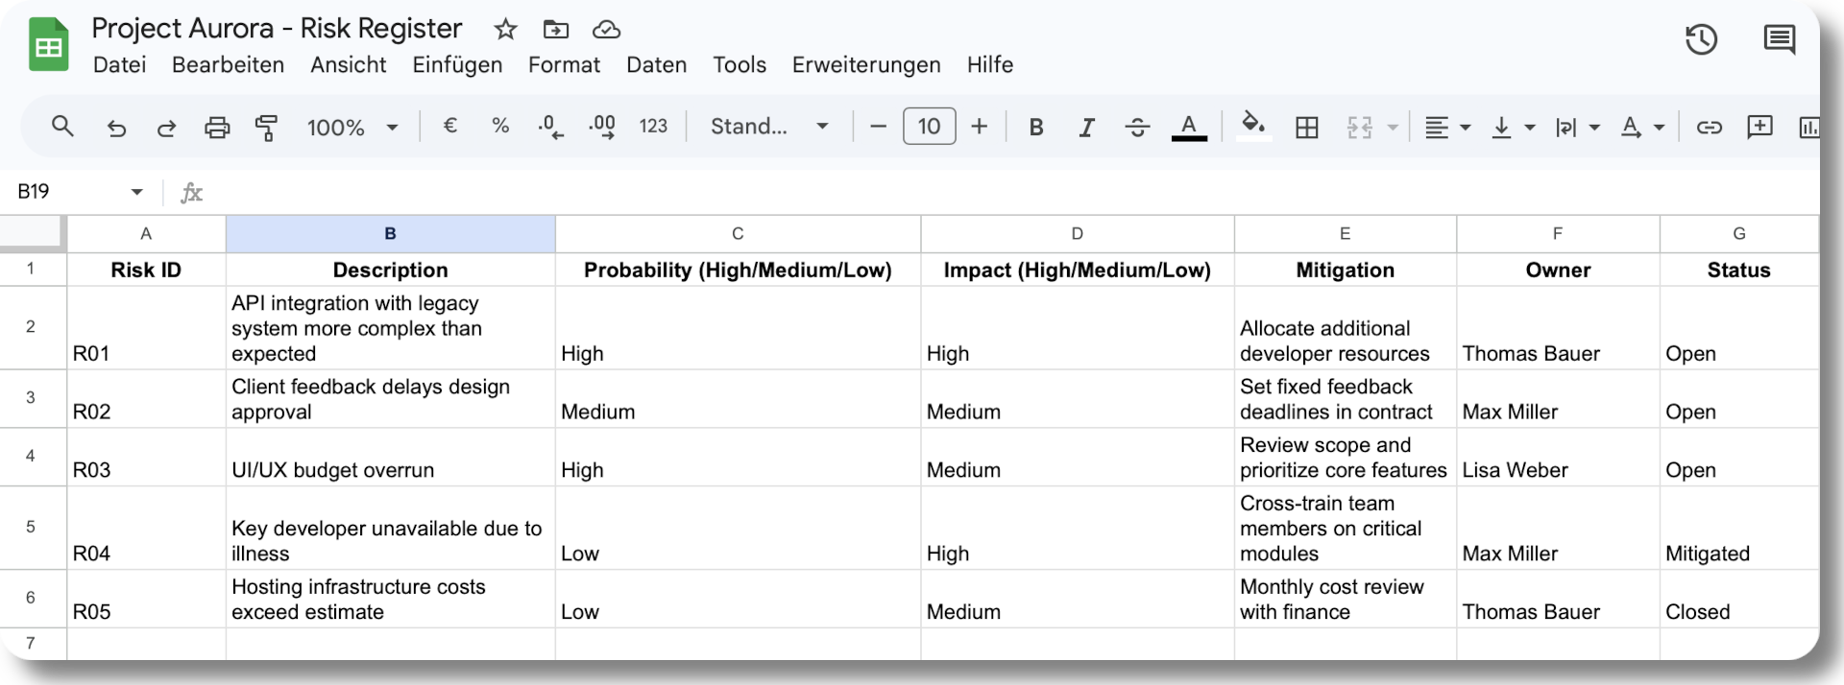
Task: Open the zoom 100% dropdown
Action: (x=352, y=127)
